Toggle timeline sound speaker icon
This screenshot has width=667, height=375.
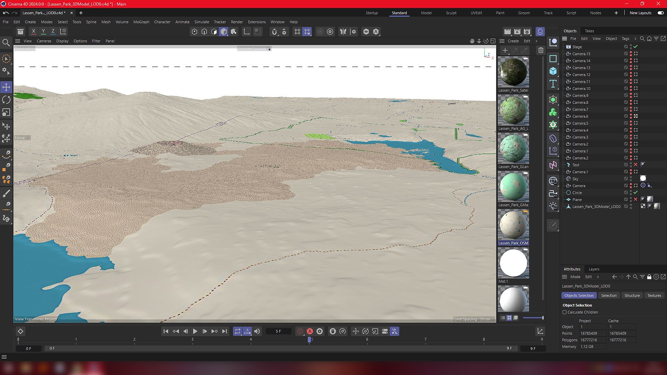coord(257,331)
